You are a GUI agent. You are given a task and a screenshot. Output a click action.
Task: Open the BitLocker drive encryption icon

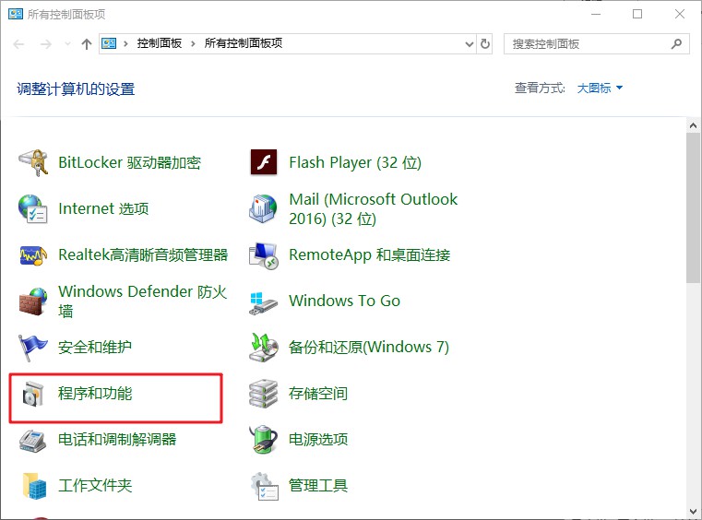[x=33, y=162]
